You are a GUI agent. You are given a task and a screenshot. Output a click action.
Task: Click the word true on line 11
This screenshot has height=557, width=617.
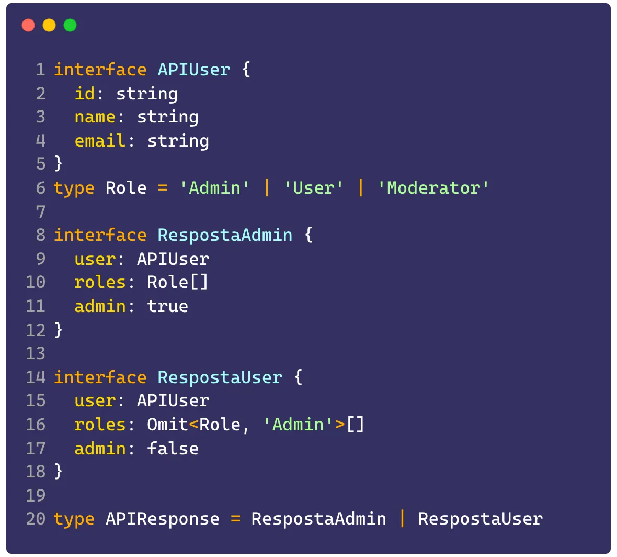(x=168, y=306)
